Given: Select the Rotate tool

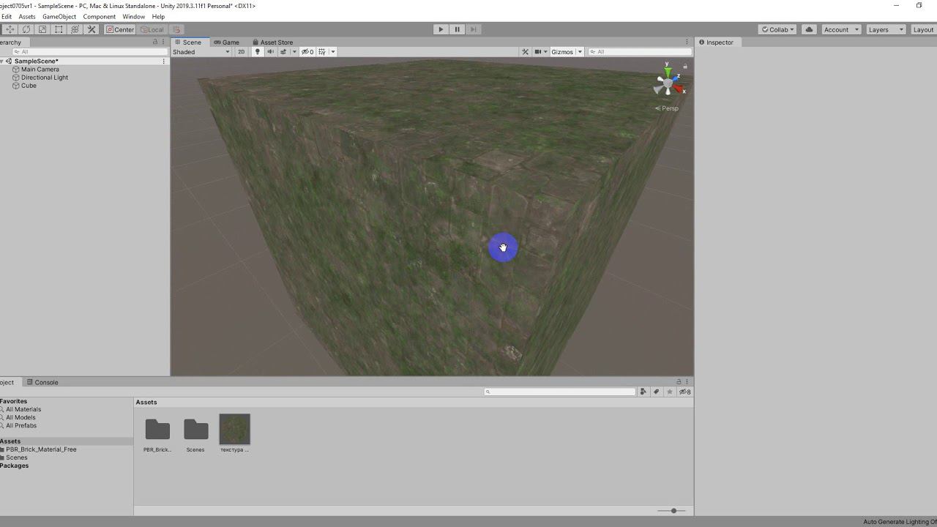Looking at the screenshot, I should point(26,29).
